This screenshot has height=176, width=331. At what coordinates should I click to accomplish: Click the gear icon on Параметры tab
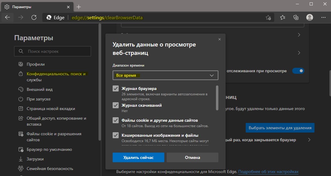coord(7,7)
